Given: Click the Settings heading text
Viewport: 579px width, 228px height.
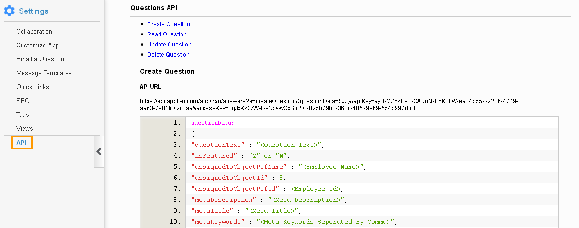Looking at the screenshot, I should pos(34,11).
